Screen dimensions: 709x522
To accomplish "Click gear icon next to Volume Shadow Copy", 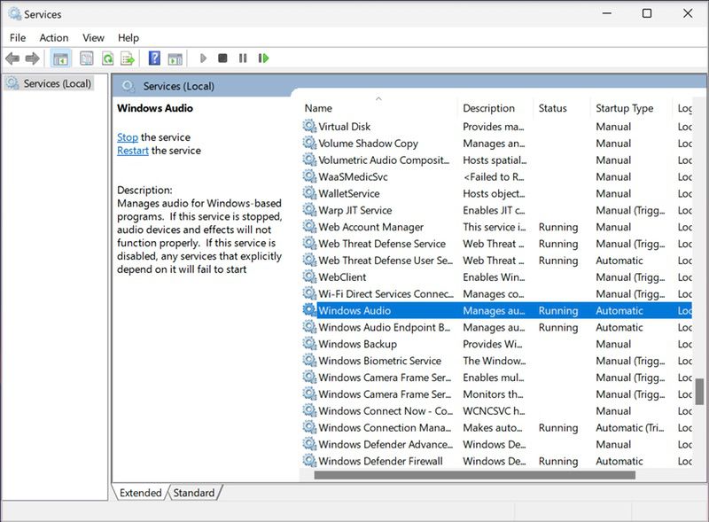I will (x=309, y=143).
